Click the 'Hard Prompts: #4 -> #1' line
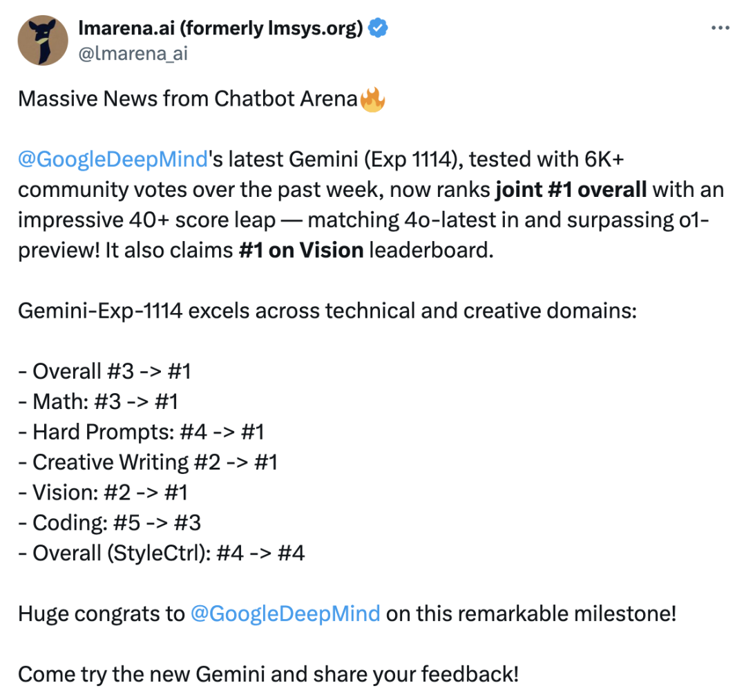 coord(142,432)
